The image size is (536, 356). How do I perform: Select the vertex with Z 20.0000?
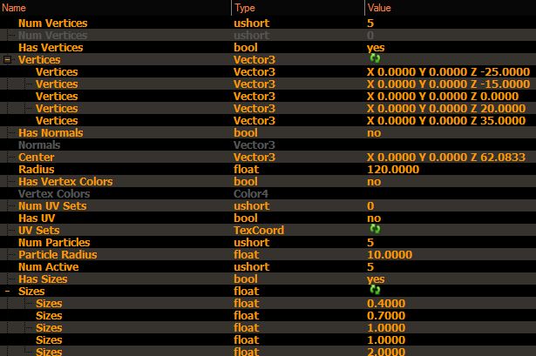[446, 109]
